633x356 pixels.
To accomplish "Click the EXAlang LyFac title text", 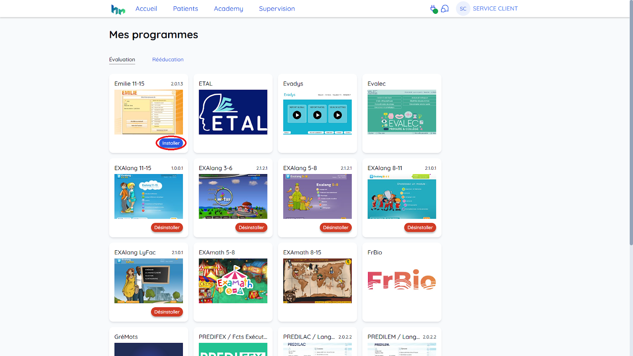I will tap(135, 252).
